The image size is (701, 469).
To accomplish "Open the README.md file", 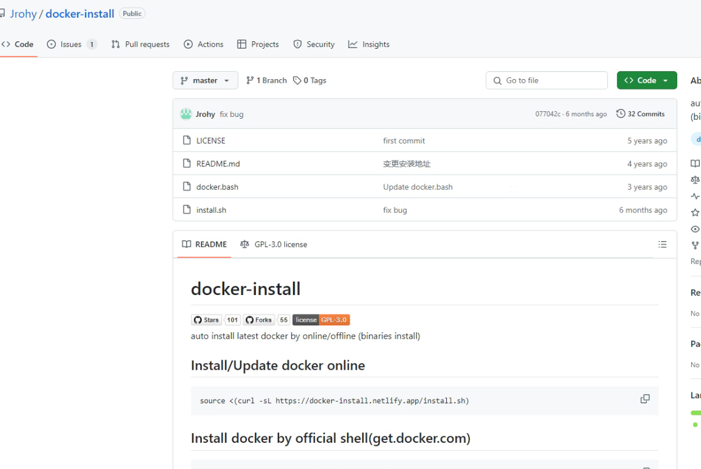I will point(218,164).
